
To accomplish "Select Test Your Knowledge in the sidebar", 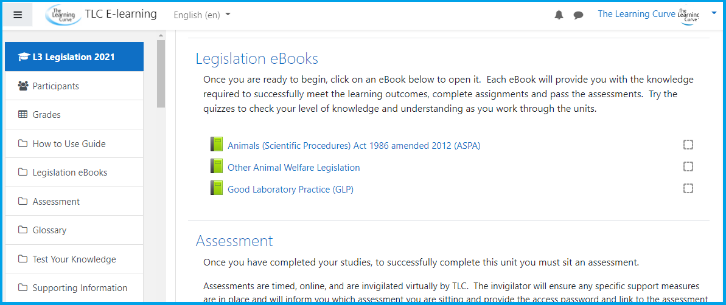I will (74, 259).
